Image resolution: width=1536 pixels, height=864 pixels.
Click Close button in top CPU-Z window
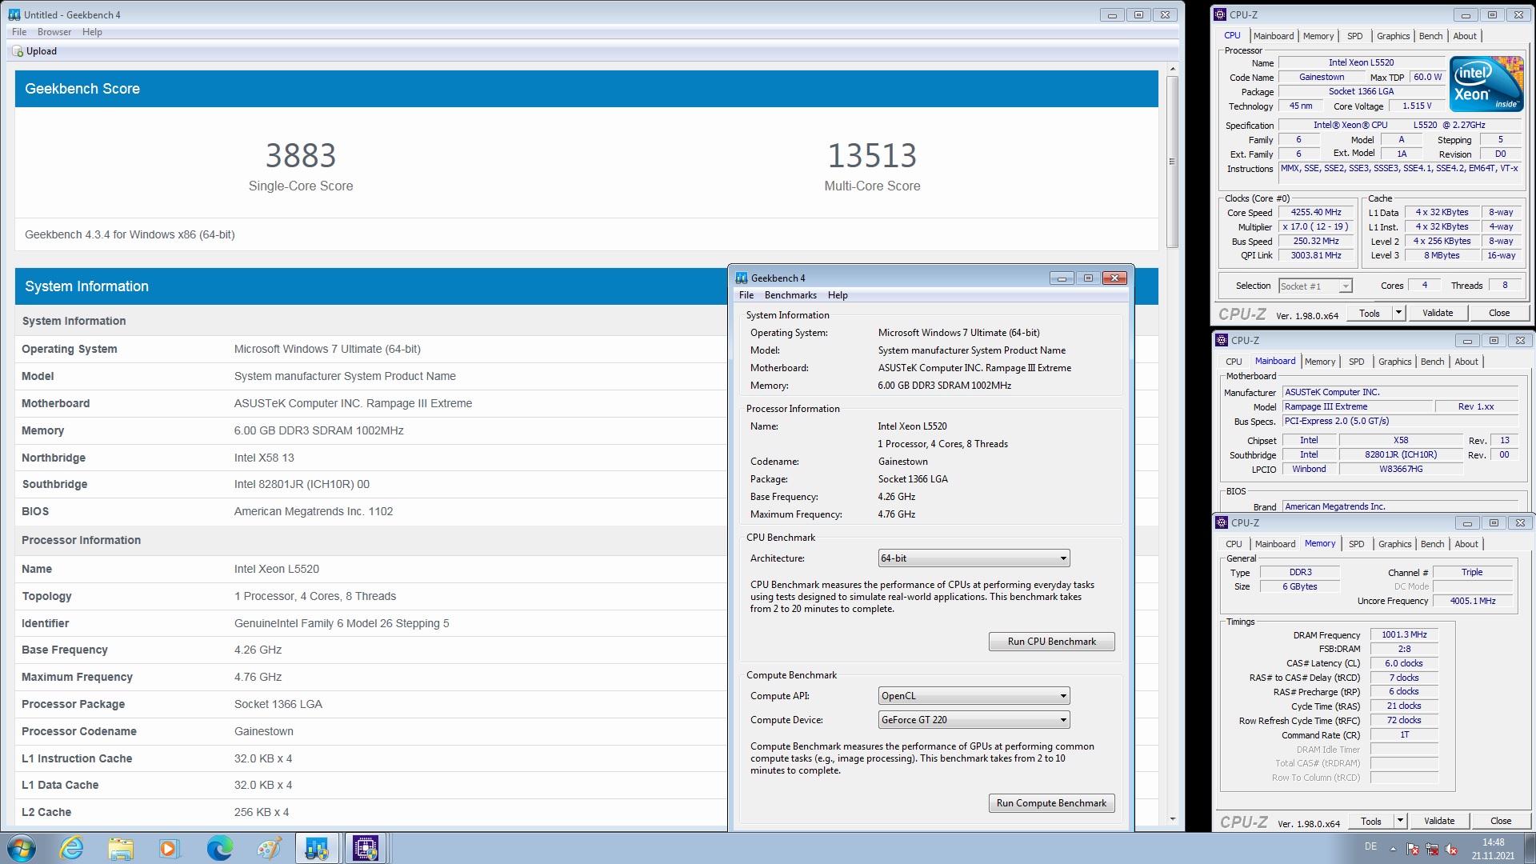click(1500, 313)
